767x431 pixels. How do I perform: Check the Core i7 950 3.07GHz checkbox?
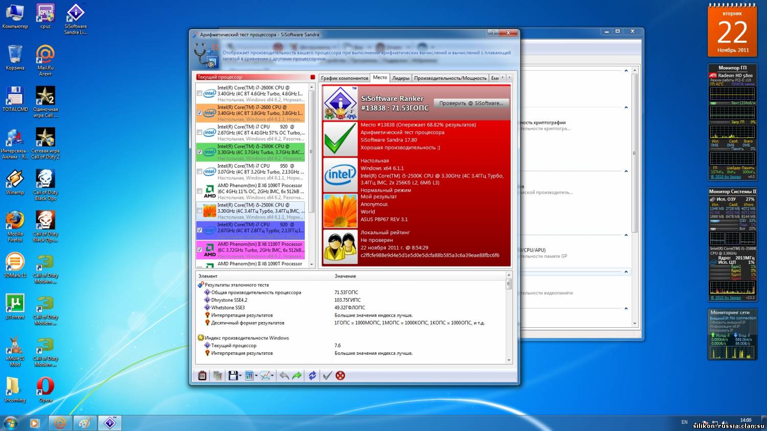[199, 172]
